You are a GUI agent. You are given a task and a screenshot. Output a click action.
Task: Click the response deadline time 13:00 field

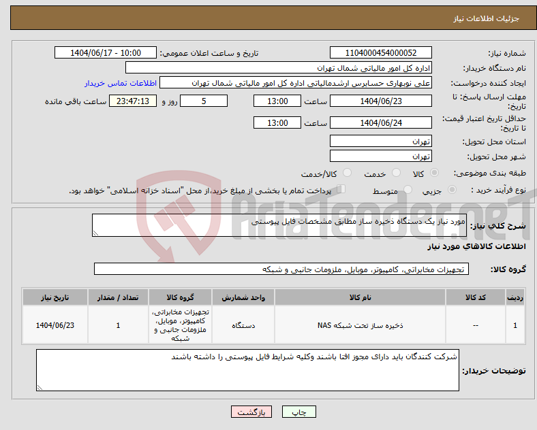(277, 101)
